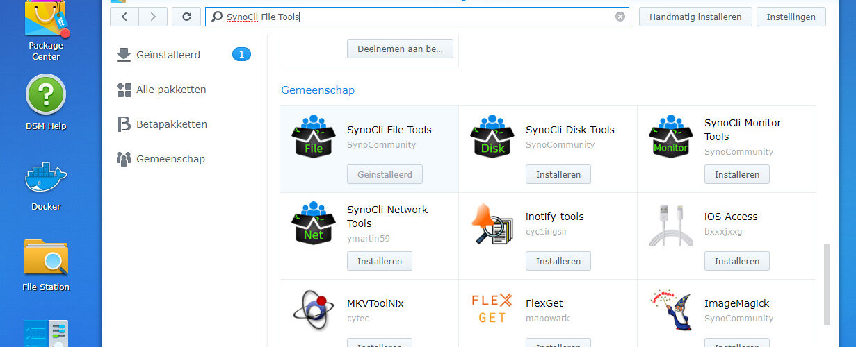The image size is (856, 347).
Task: Click SynoCli Network Tools title
Action: tap(387, 217)
